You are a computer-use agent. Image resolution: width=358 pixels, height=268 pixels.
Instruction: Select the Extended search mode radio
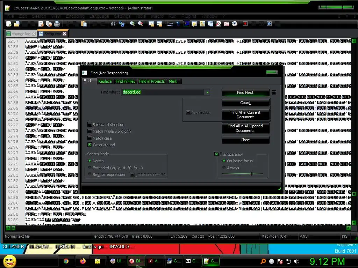pyautogui.click(x=90, y=167)
